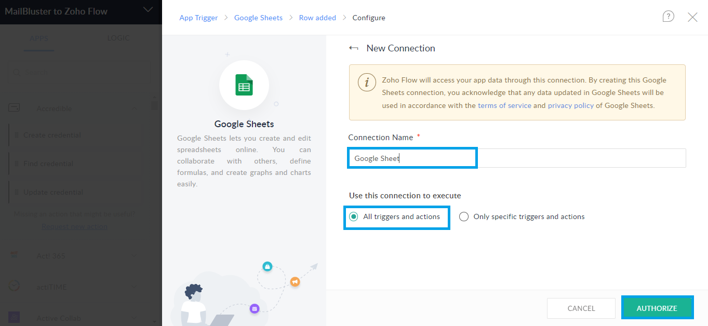Image resolution: width=708 pixels, height=326 pixels.
Task: Collapse the Accredible actions section
Action: click(x=135, y=108)
